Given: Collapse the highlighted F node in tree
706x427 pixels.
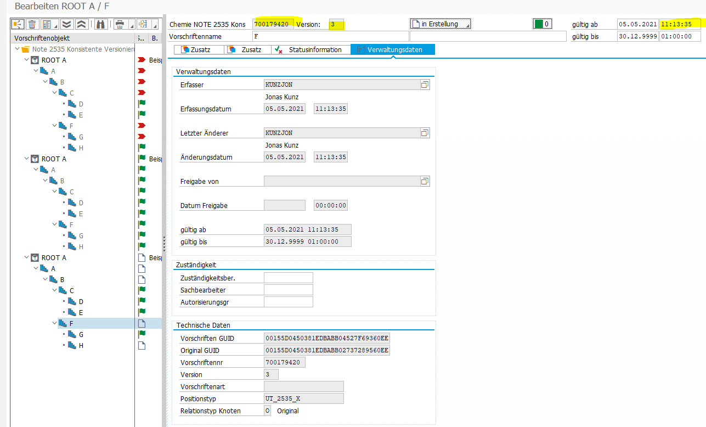Looking at the screenshot, I should 54,324.
